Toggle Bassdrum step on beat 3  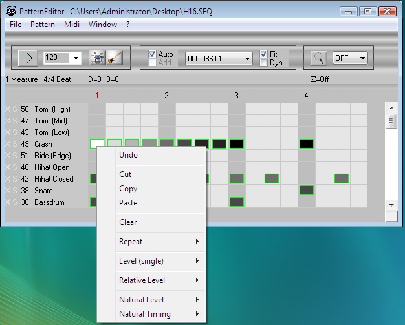coord(237,202)
